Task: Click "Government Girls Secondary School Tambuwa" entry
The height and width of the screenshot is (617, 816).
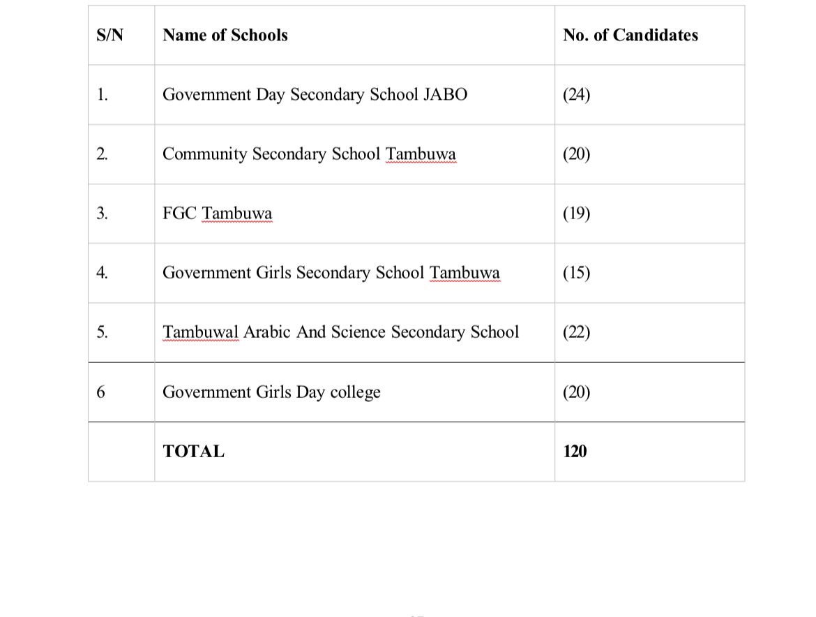Action: point(331,272)
